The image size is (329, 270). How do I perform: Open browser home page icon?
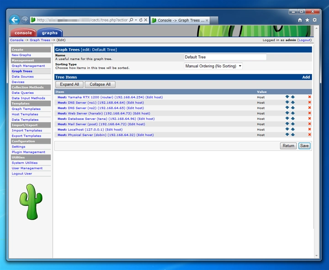pos(300,20)
